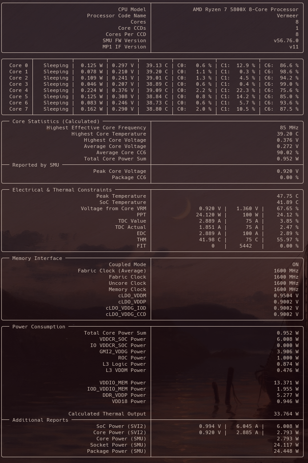This screenshot has width=308, height=463.
Task: Click the PPT value 24.120 W
Action: point(208,215)
